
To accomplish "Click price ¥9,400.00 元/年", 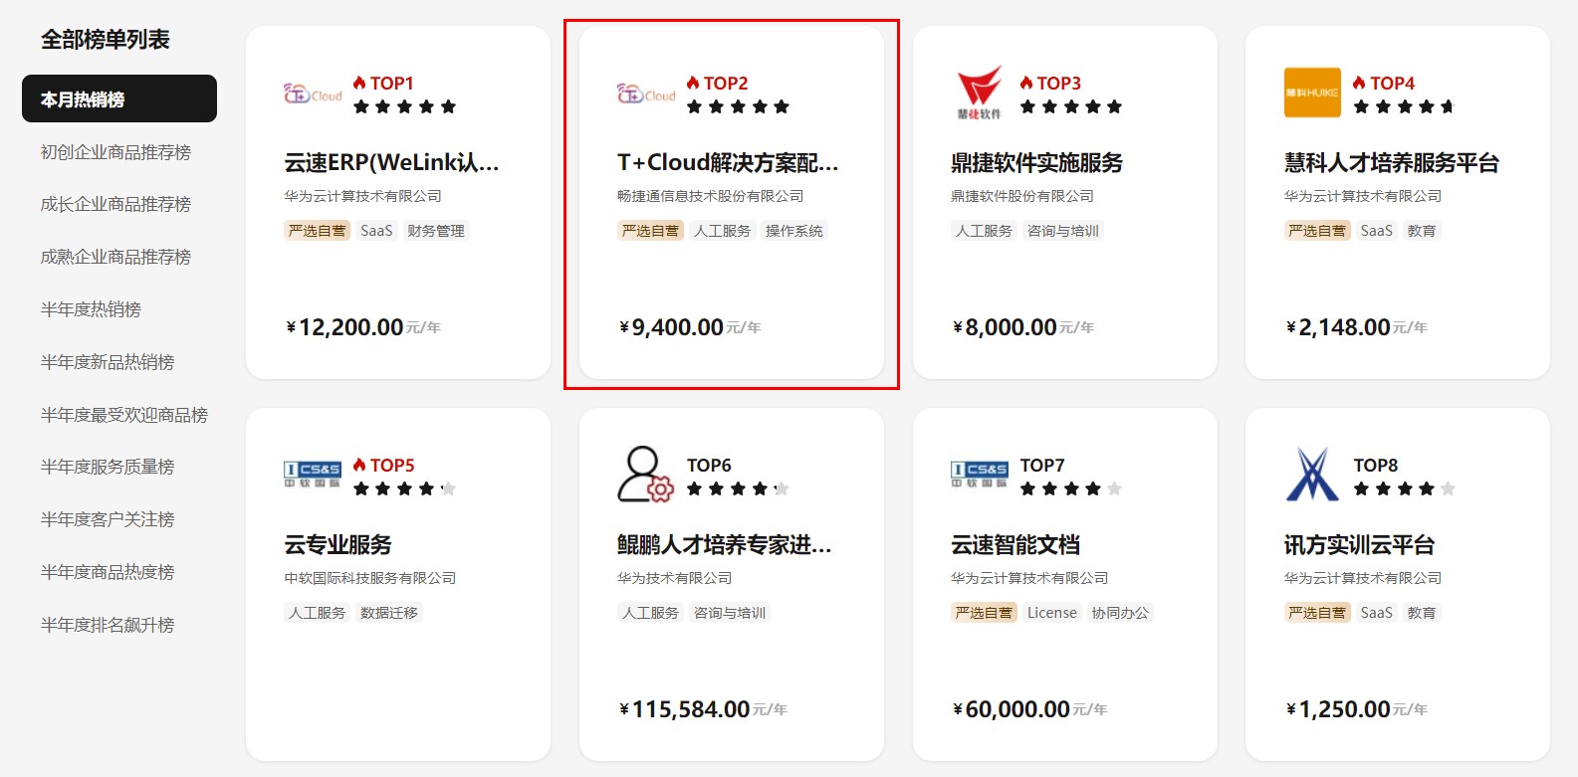I will pos(690,327).
